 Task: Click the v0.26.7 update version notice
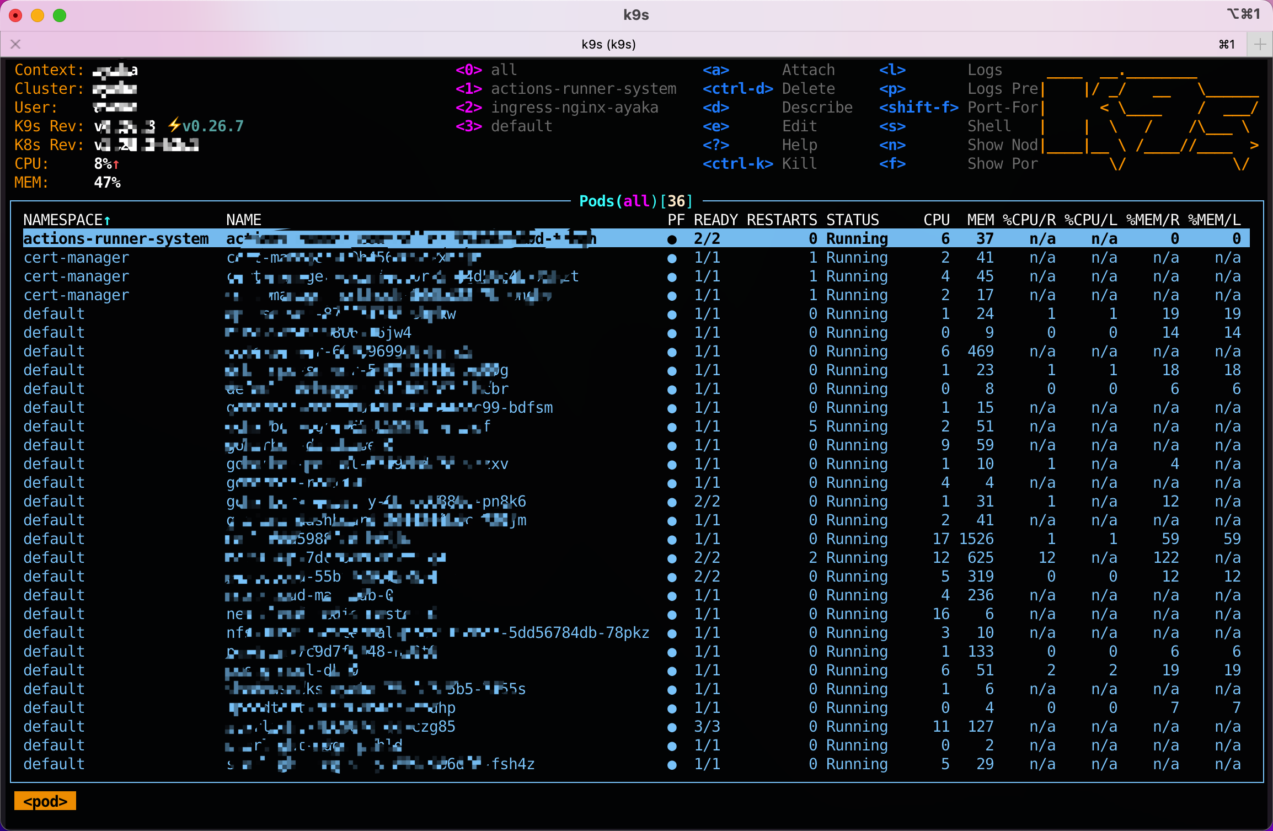coord(213,126)
